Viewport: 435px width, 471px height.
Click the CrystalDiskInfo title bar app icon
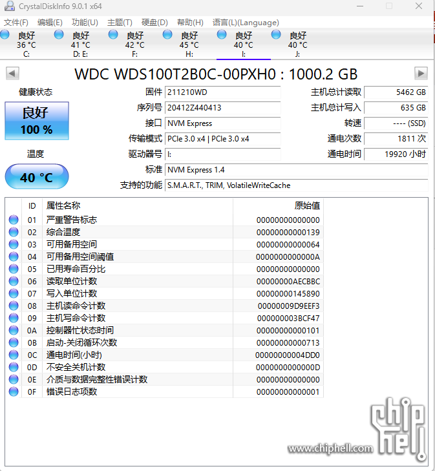(x=10, y=6)
